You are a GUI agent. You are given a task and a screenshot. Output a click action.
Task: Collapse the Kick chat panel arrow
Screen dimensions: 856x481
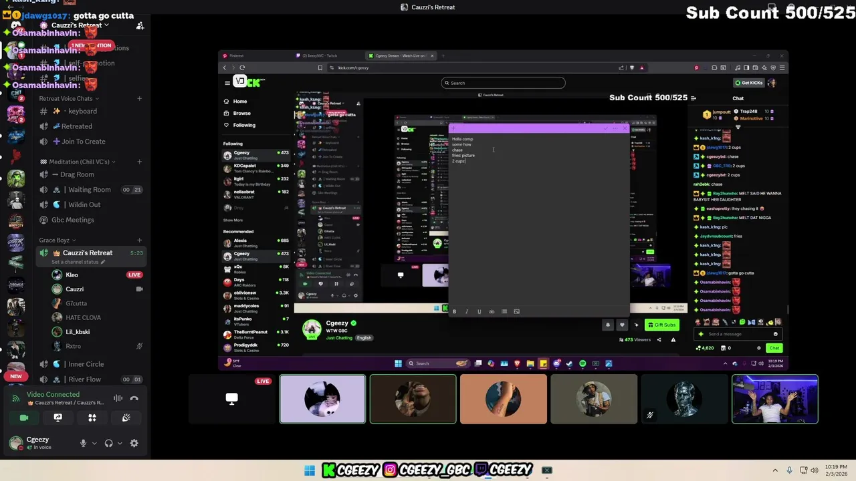[693, 98]
